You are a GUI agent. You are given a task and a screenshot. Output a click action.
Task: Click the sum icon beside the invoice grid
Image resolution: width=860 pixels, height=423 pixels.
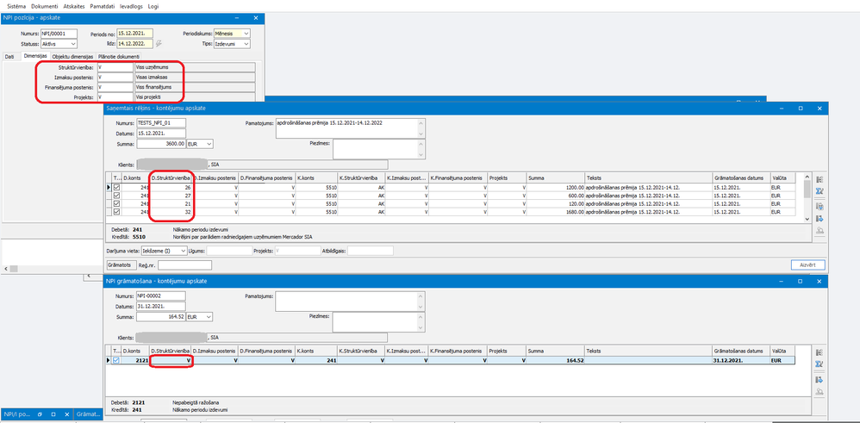pyautogui.click(x=818, y=193)
